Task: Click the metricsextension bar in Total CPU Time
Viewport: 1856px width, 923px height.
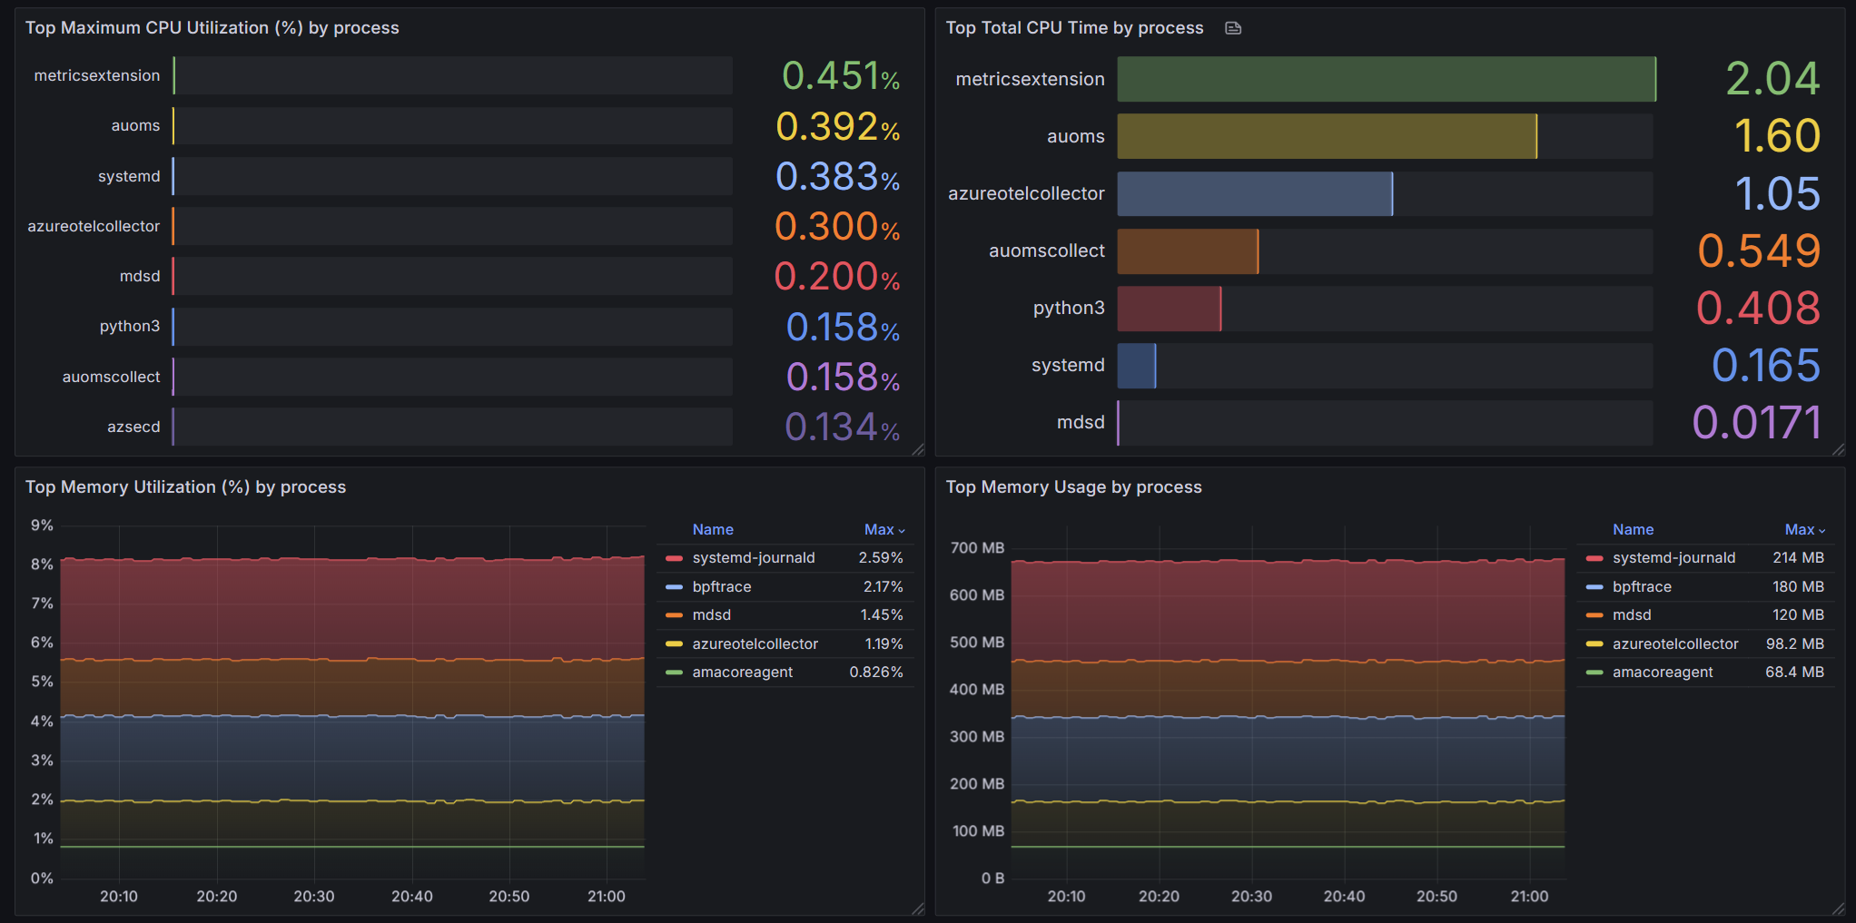Action: 1386,79
